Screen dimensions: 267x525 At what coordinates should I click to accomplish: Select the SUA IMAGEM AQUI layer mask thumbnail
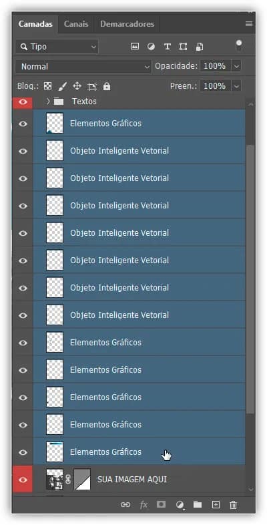82,480
